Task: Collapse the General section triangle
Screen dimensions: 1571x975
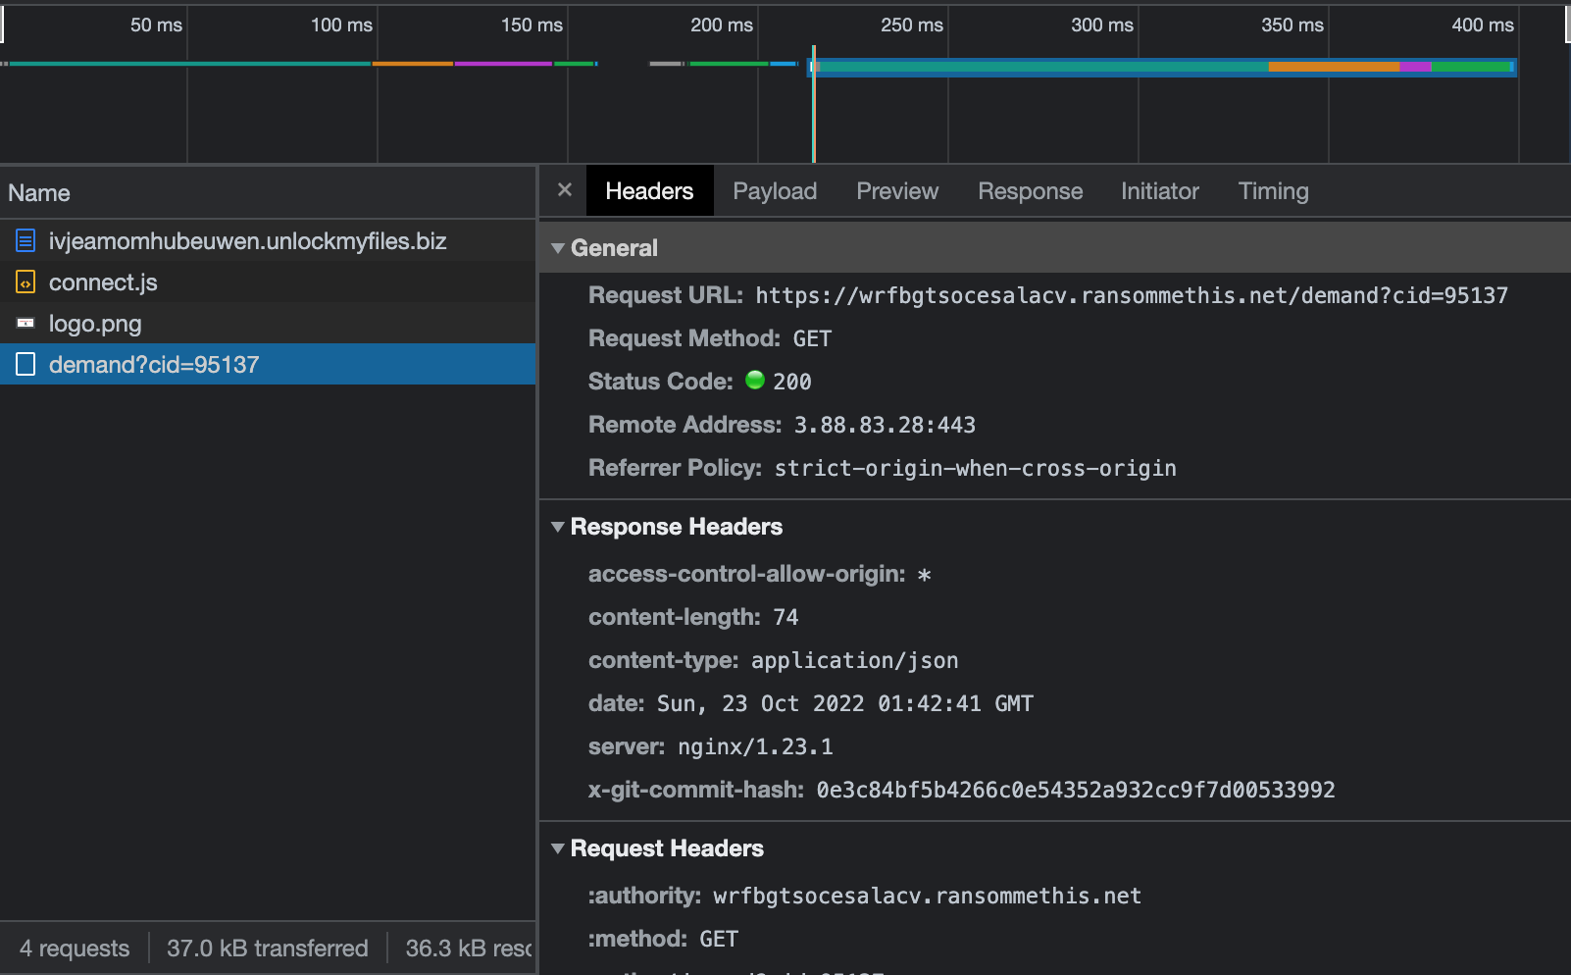Action: point(558,248)
